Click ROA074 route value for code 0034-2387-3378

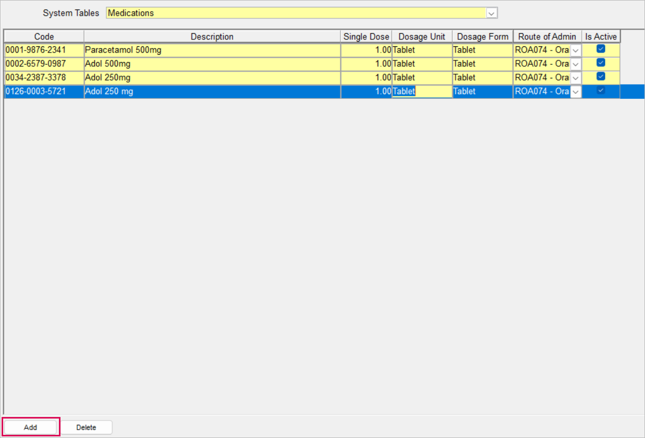[542, 77]
